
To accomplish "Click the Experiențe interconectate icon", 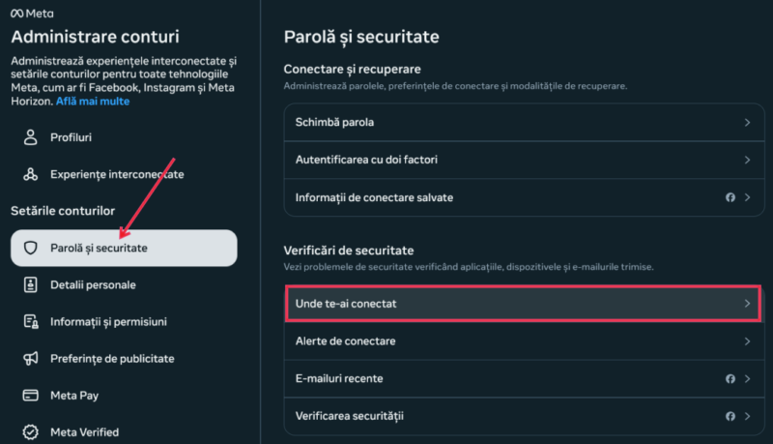I will tap(30, 174).
